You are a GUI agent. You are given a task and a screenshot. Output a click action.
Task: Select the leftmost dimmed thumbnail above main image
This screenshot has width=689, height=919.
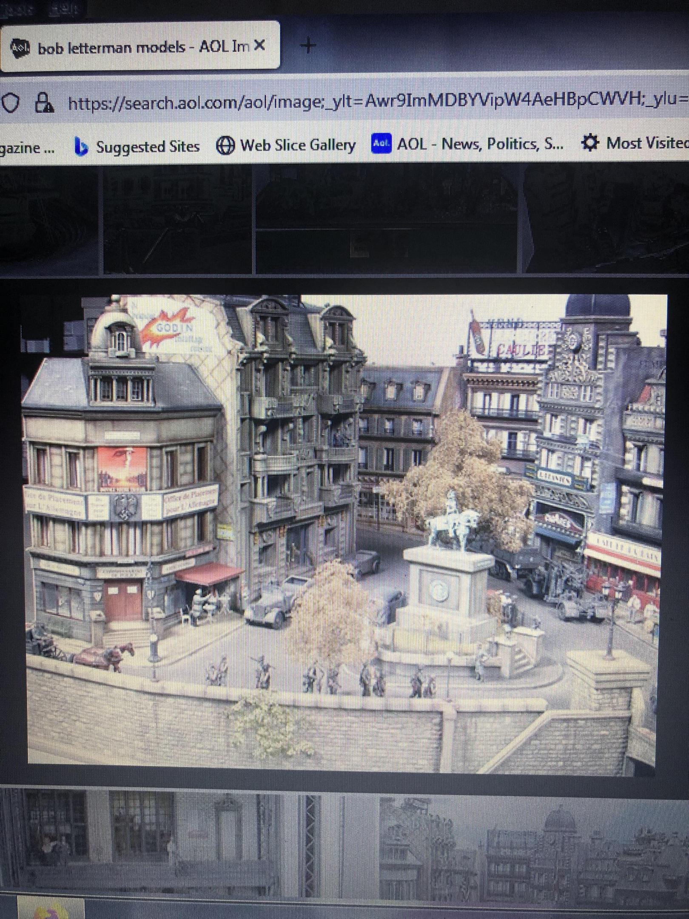49,219
